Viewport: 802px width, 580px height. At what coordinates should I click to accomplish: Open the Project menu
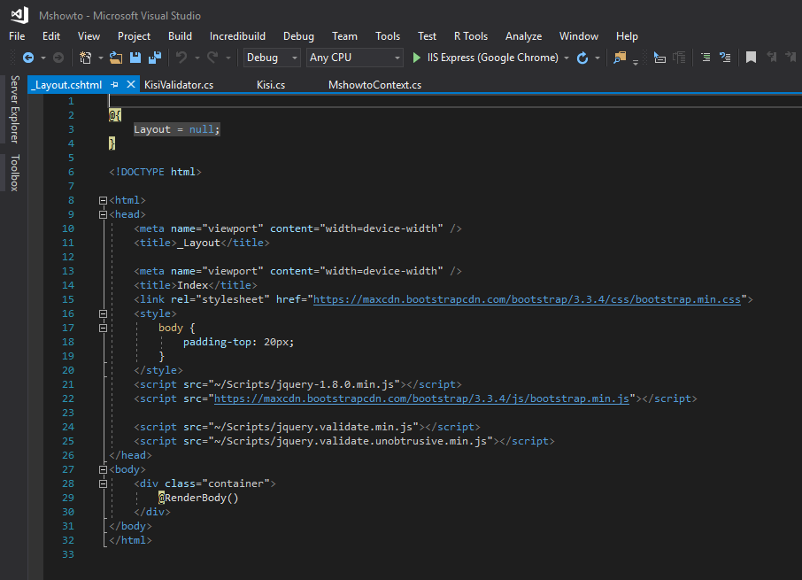tap(134, 36)
